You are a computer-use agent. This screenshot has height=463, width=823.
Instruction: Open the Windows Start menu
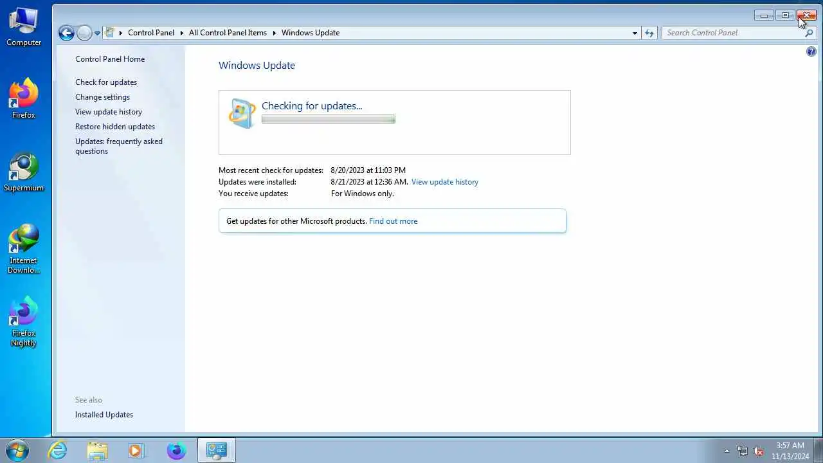point(18,450)
